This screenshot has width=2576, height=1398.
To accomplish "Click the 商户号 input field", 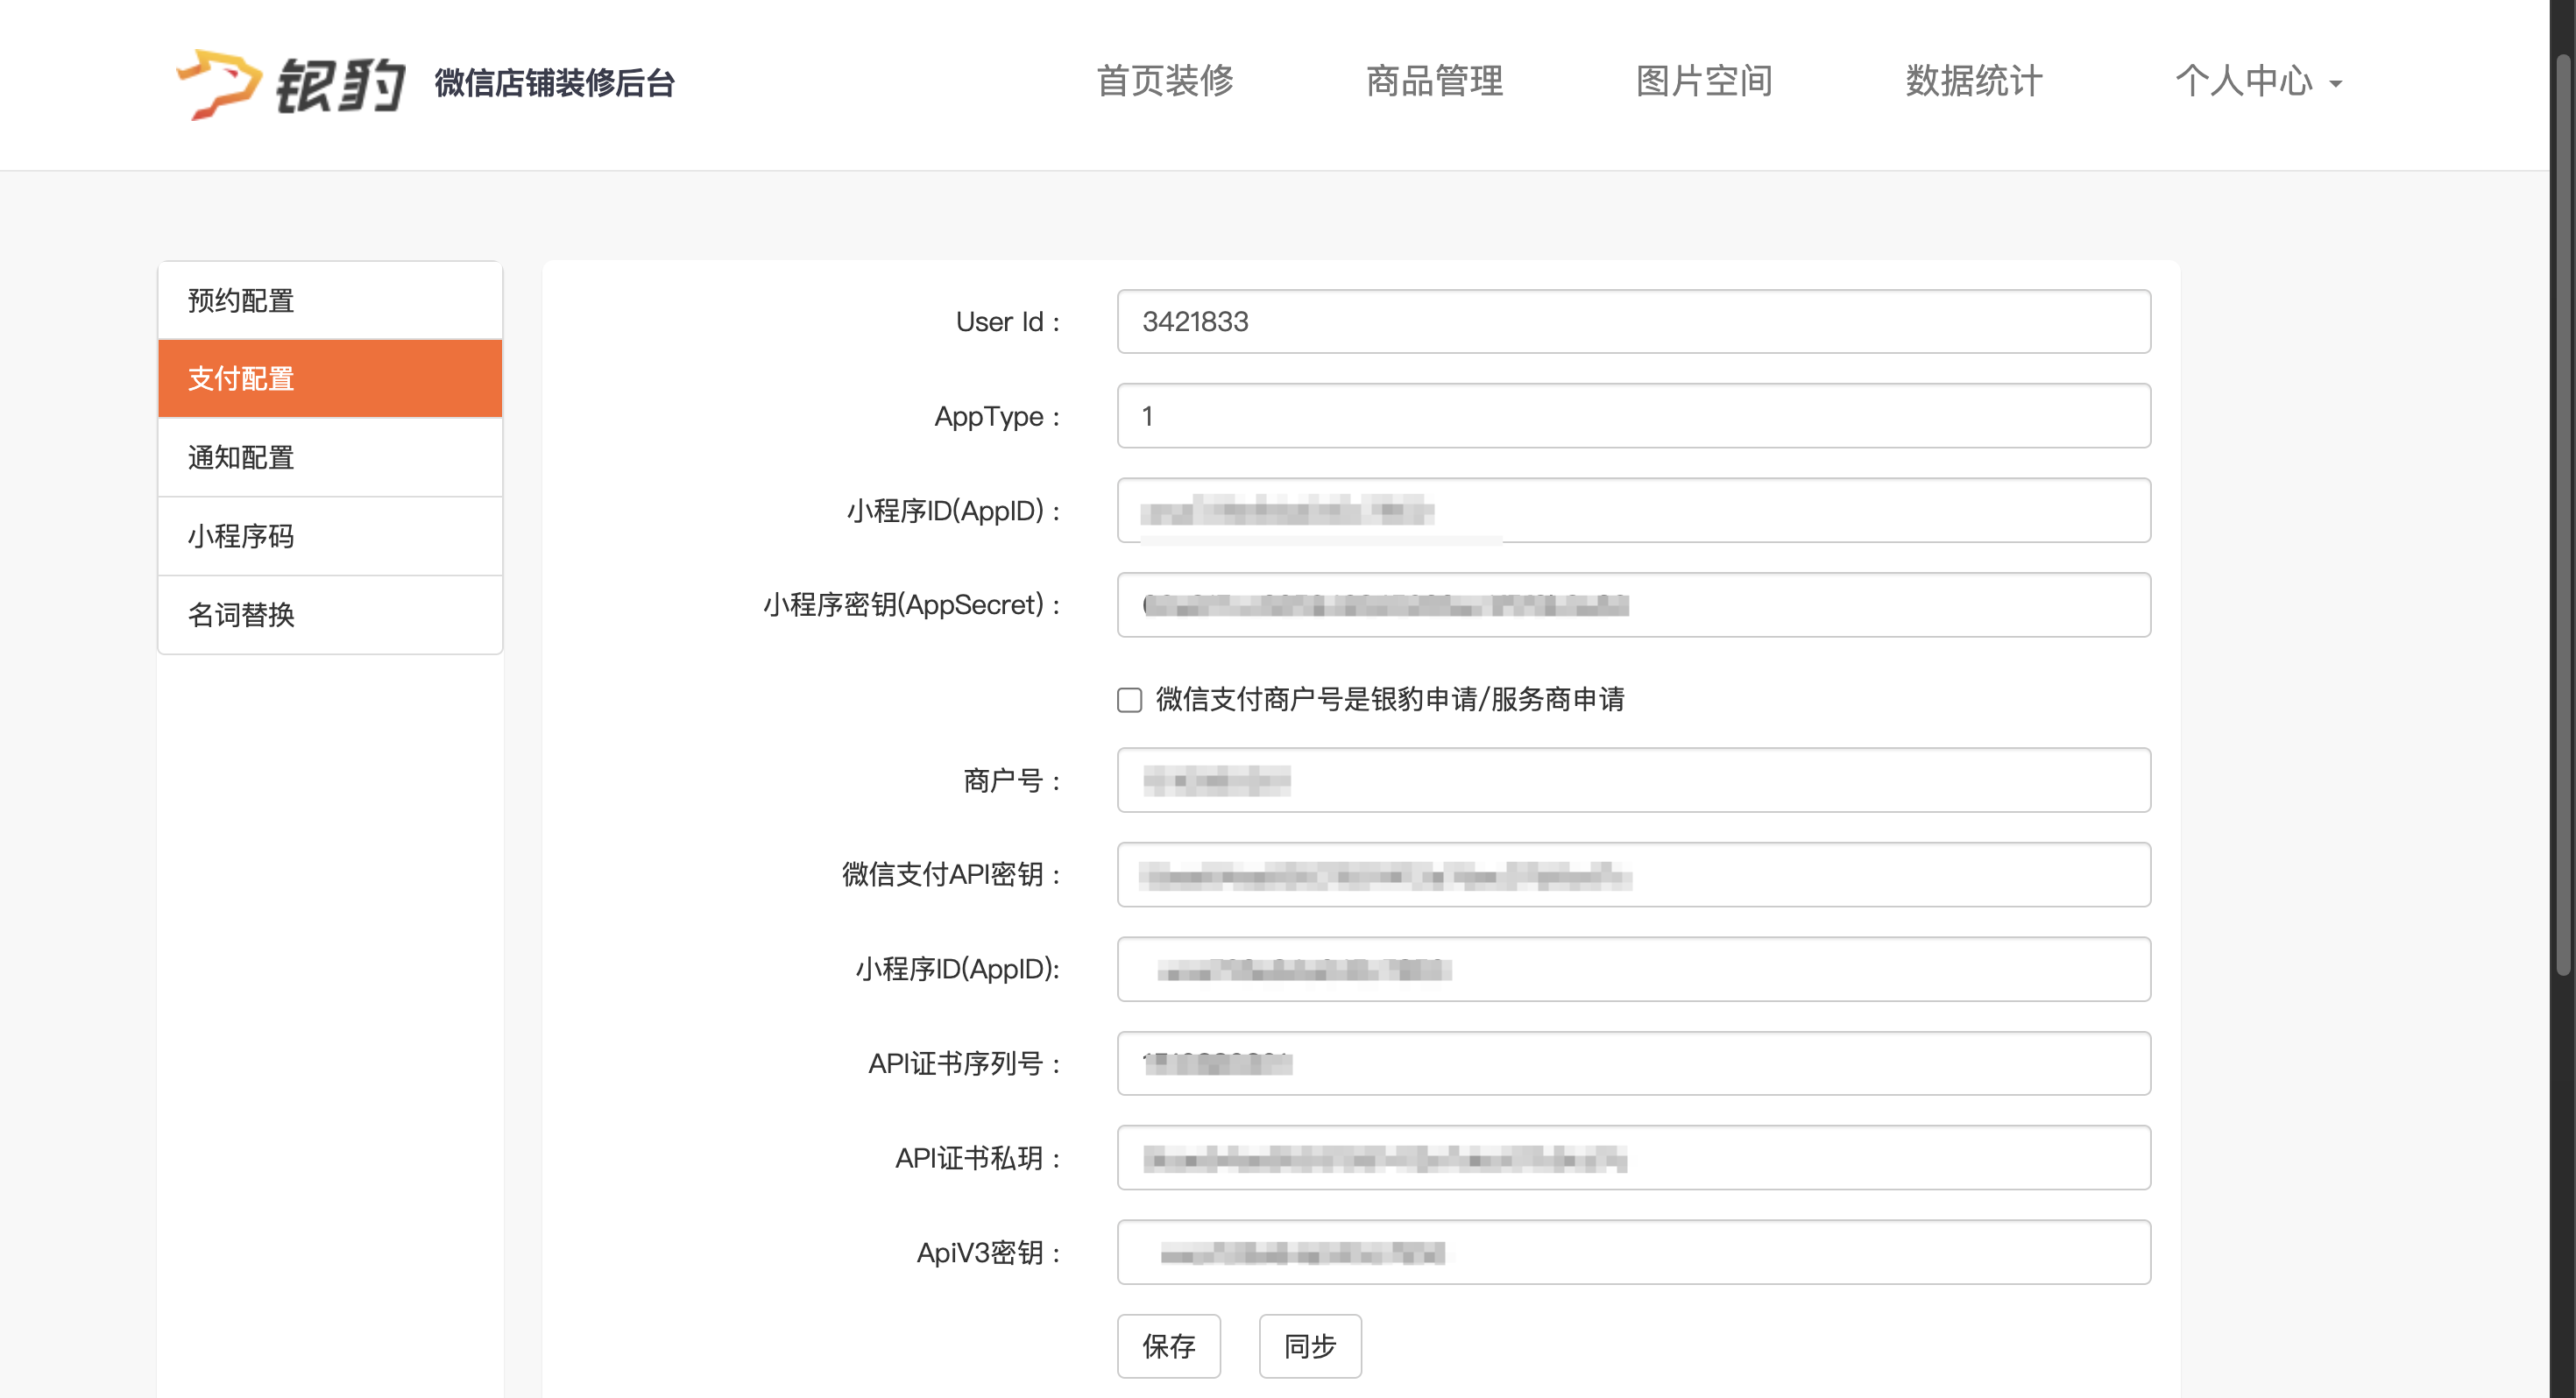I will pos(1634,780).
